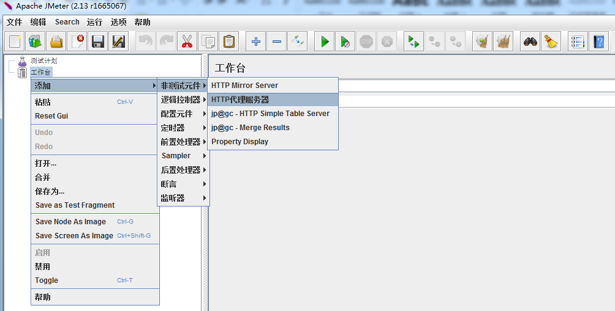Screen dimensions: 615x311
Task: Click the Reset Search broom icon
Action: (551, 42)
